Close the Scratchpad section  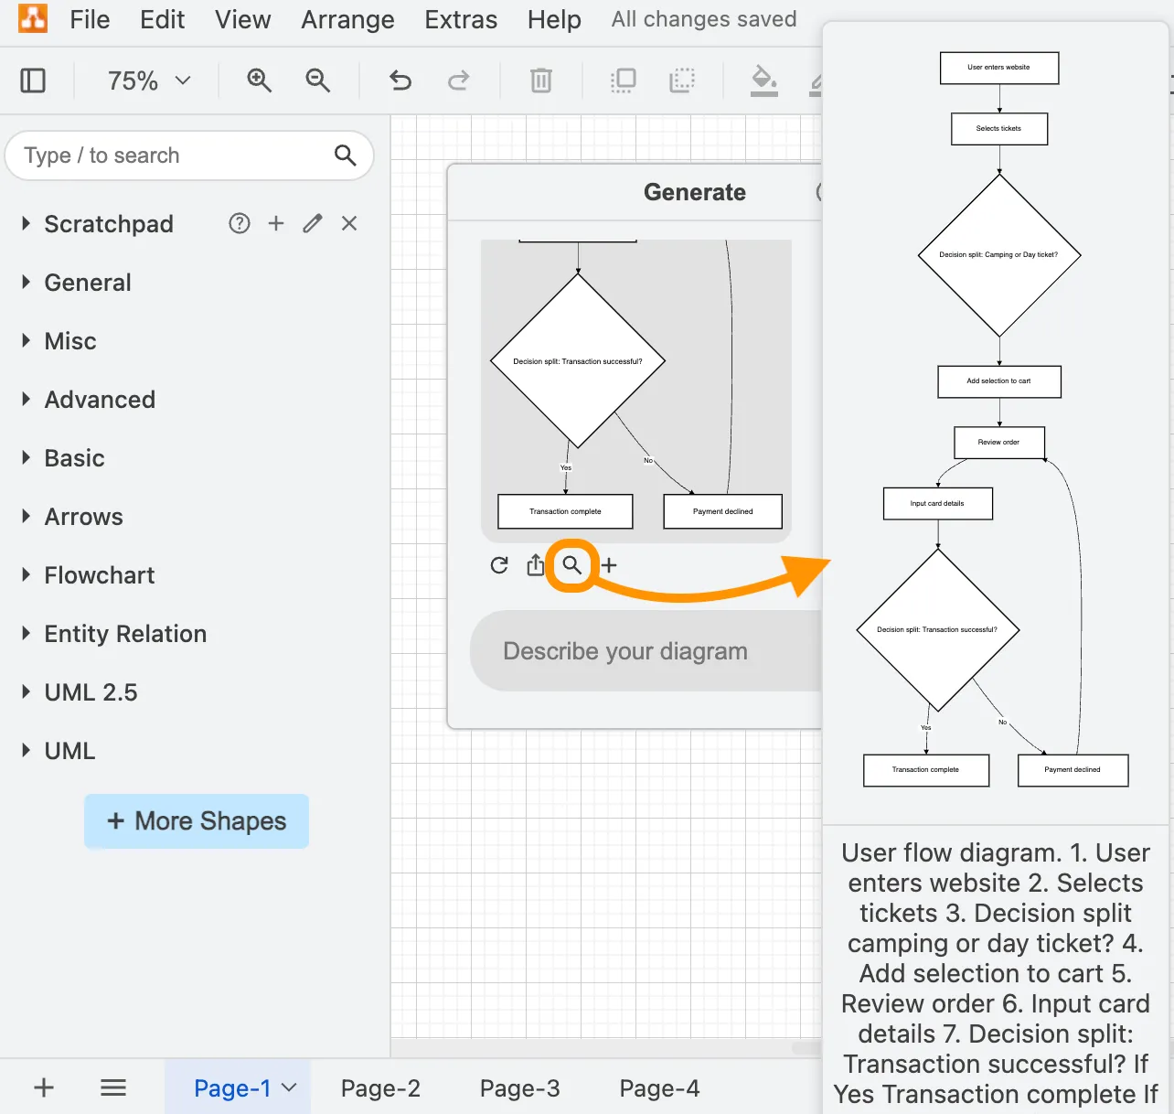349,223
